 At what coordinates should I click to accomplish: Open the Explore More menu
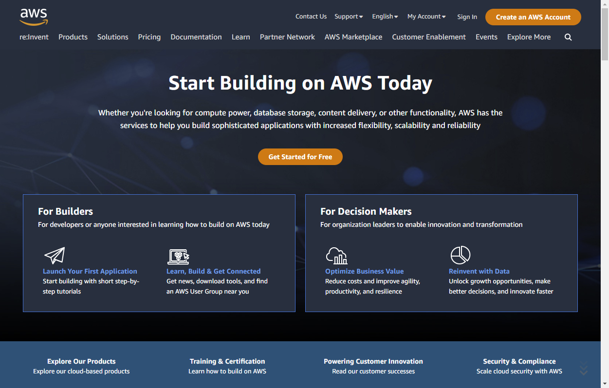[x=529, y=37]
